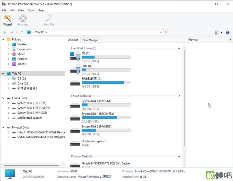233x181 pixels.
Task: Collapse the Found Disks tree node
Action: (3, 98)
